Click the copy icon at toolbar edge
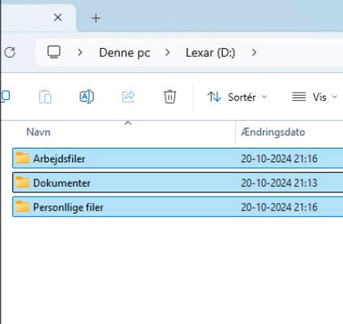343x324 pixels. [6, 96]
